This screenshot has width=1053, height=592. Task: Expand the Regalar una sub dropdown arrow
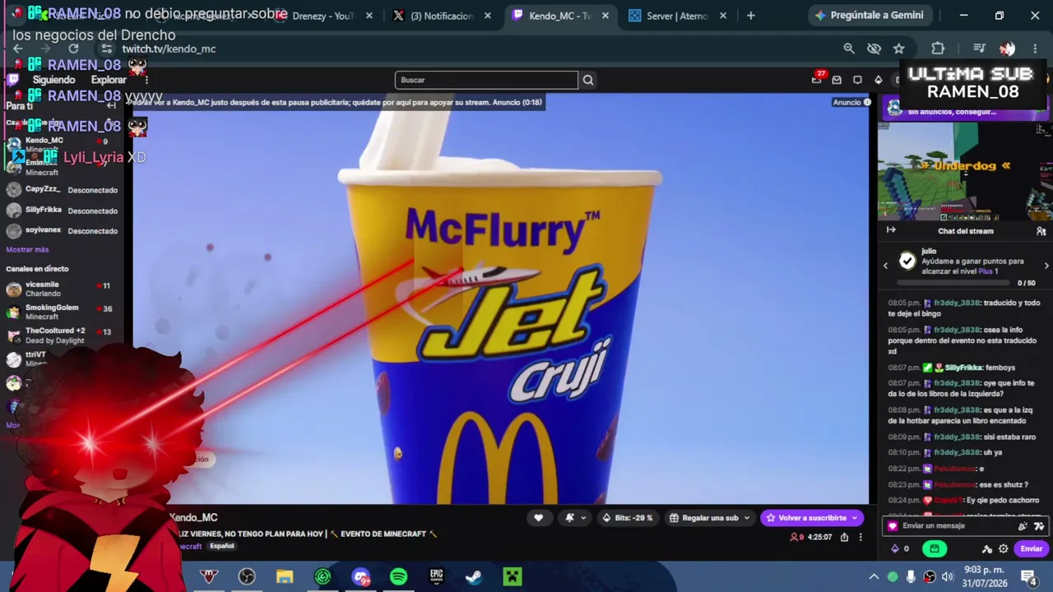(747, 518)
